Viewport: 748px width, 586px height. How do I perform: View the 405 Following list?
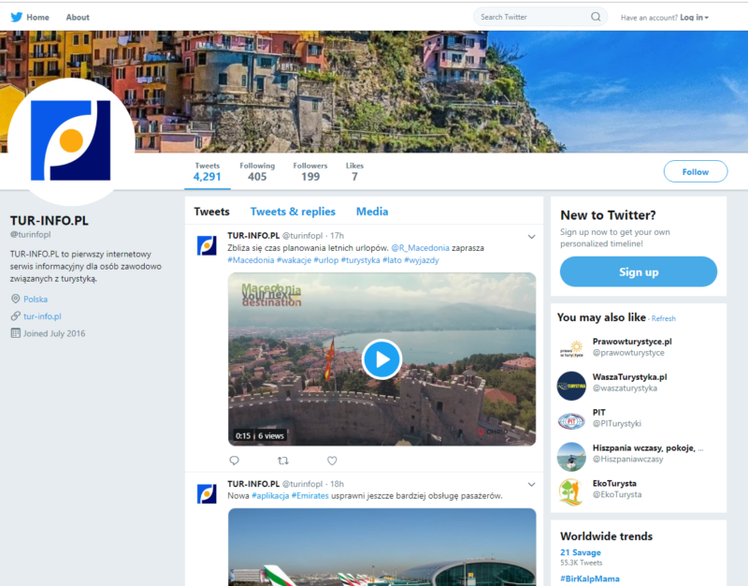coord(257,172)
